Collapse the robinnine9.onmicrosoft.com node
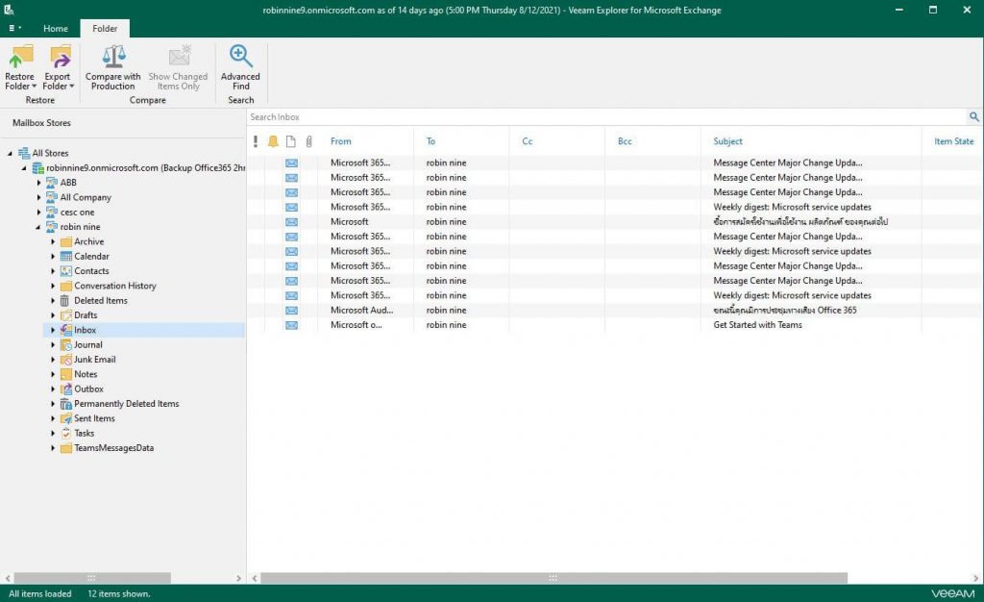Screen dimensions: 984x602 (x=24, y=168)
